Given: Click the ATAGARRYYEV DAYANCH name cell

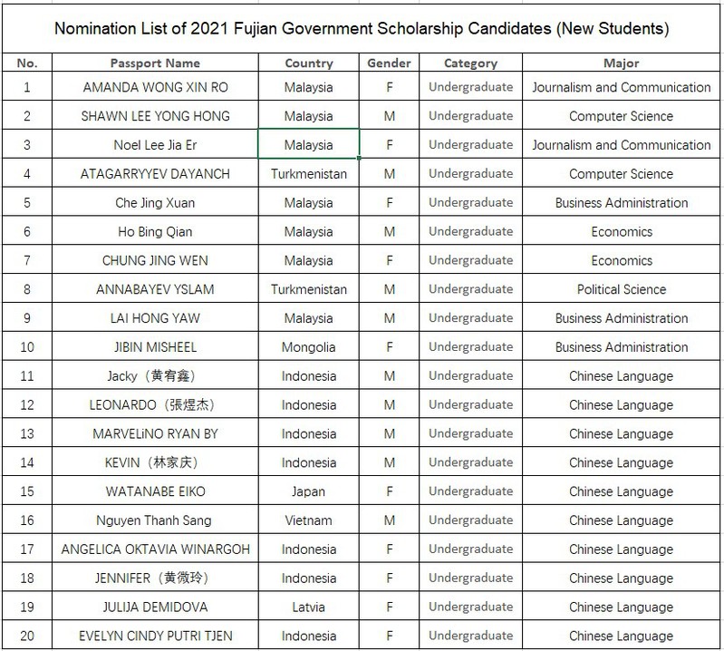Looking at the screenshot, I should coord(155,174).
